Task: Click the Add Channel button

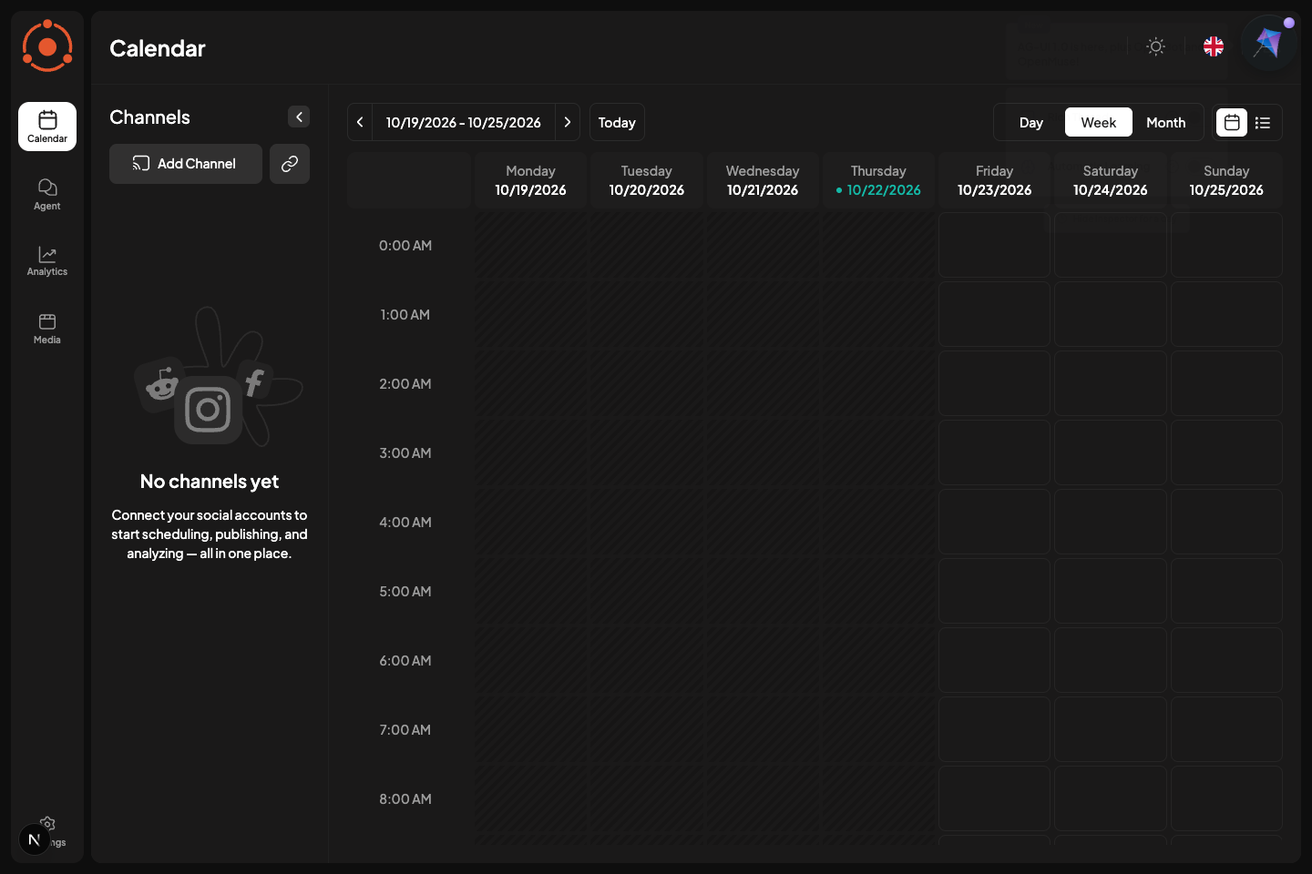Action: (x=186, y=164)
